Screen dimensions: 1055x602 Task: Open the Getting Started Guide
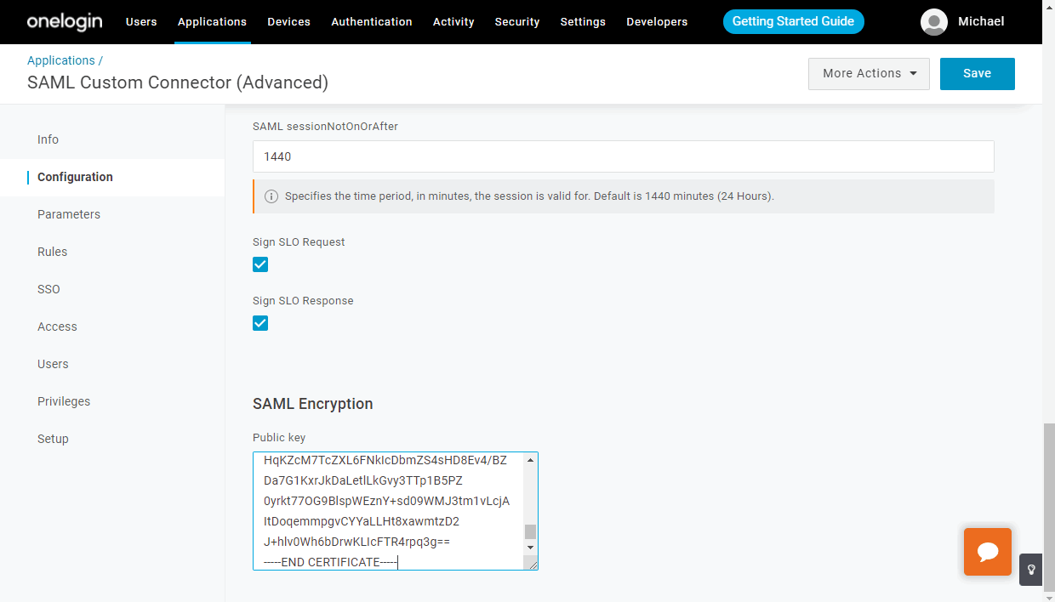tap(793, 22)
